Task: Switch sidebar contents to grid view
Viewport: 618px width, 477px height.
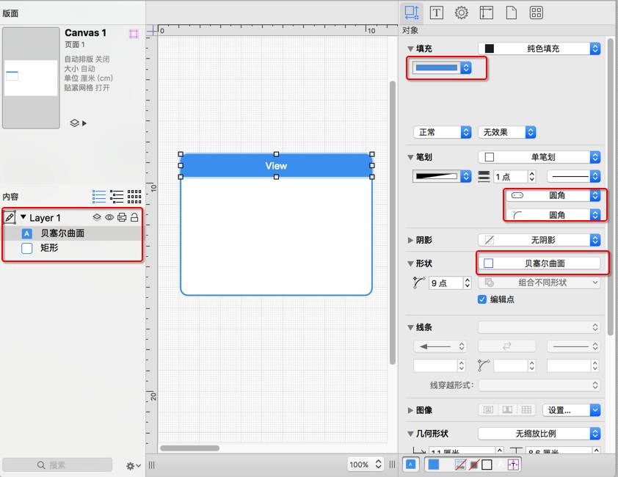Action: 134,196
